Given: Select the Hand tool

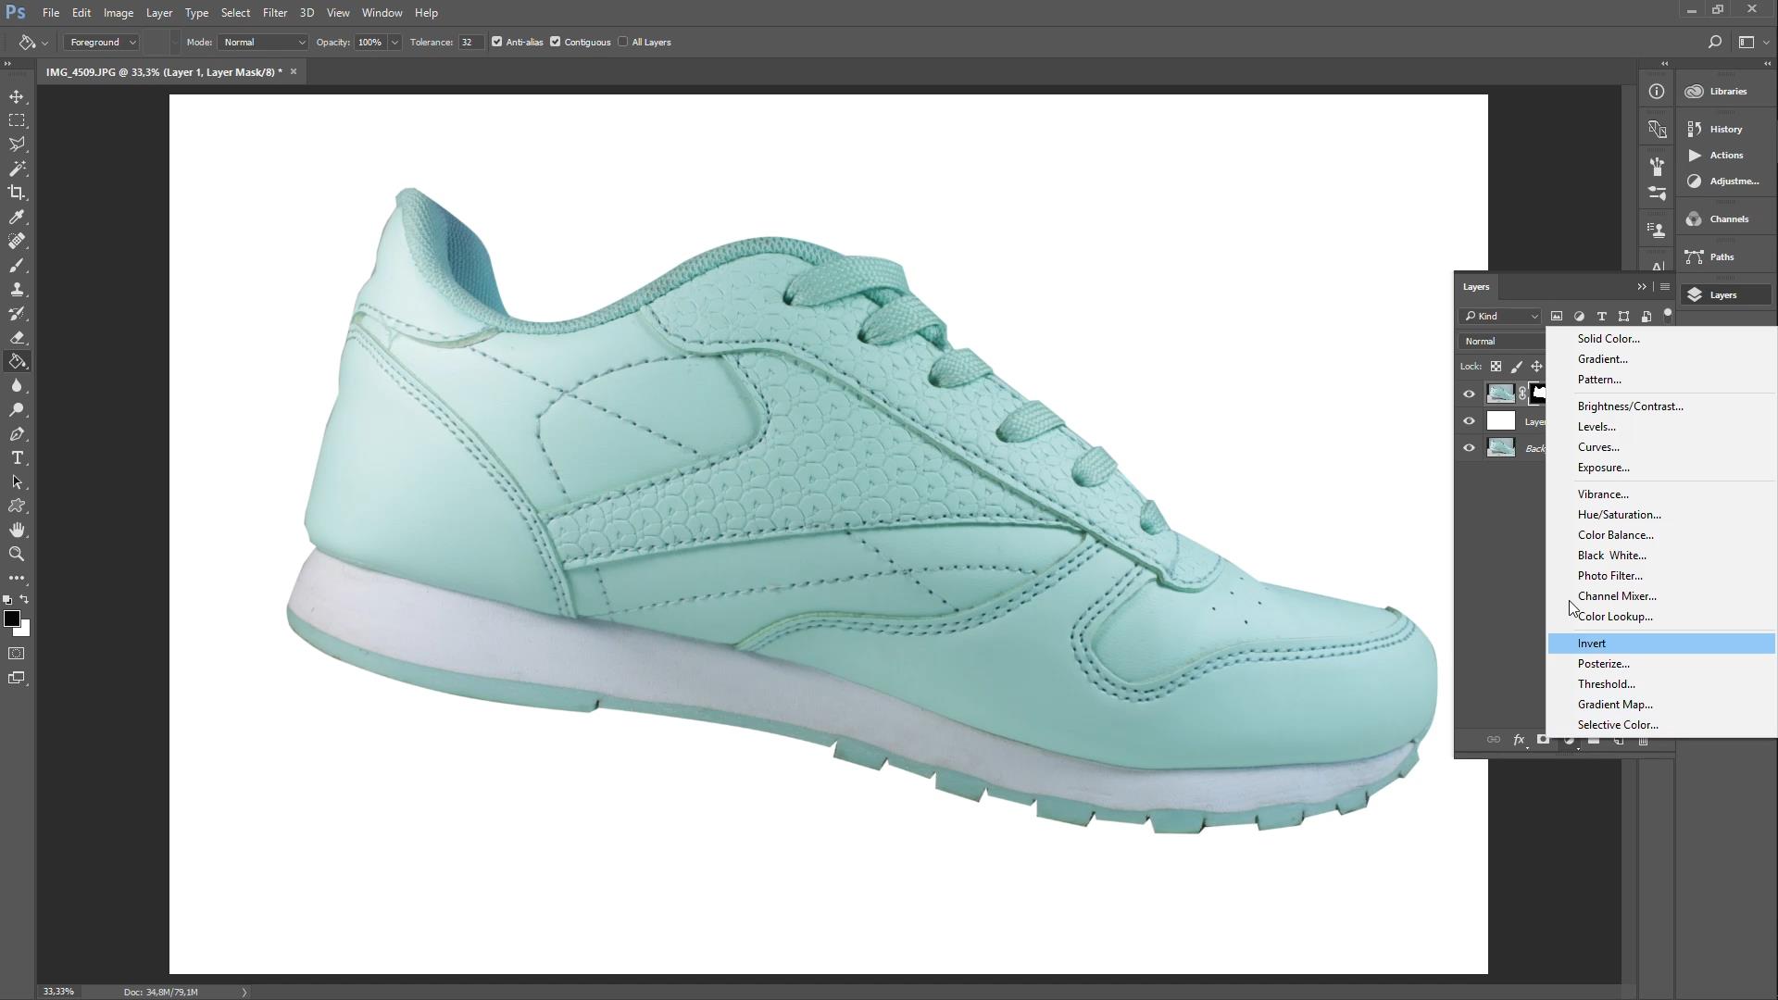Looking at the screenshot, I should point(17,530).
